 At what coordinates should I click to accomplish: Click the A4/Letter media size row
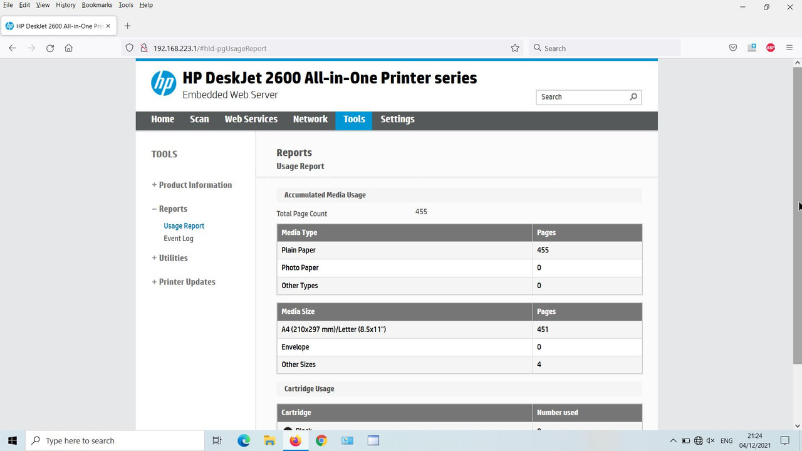pyautogui.click(x=459, y=329)
